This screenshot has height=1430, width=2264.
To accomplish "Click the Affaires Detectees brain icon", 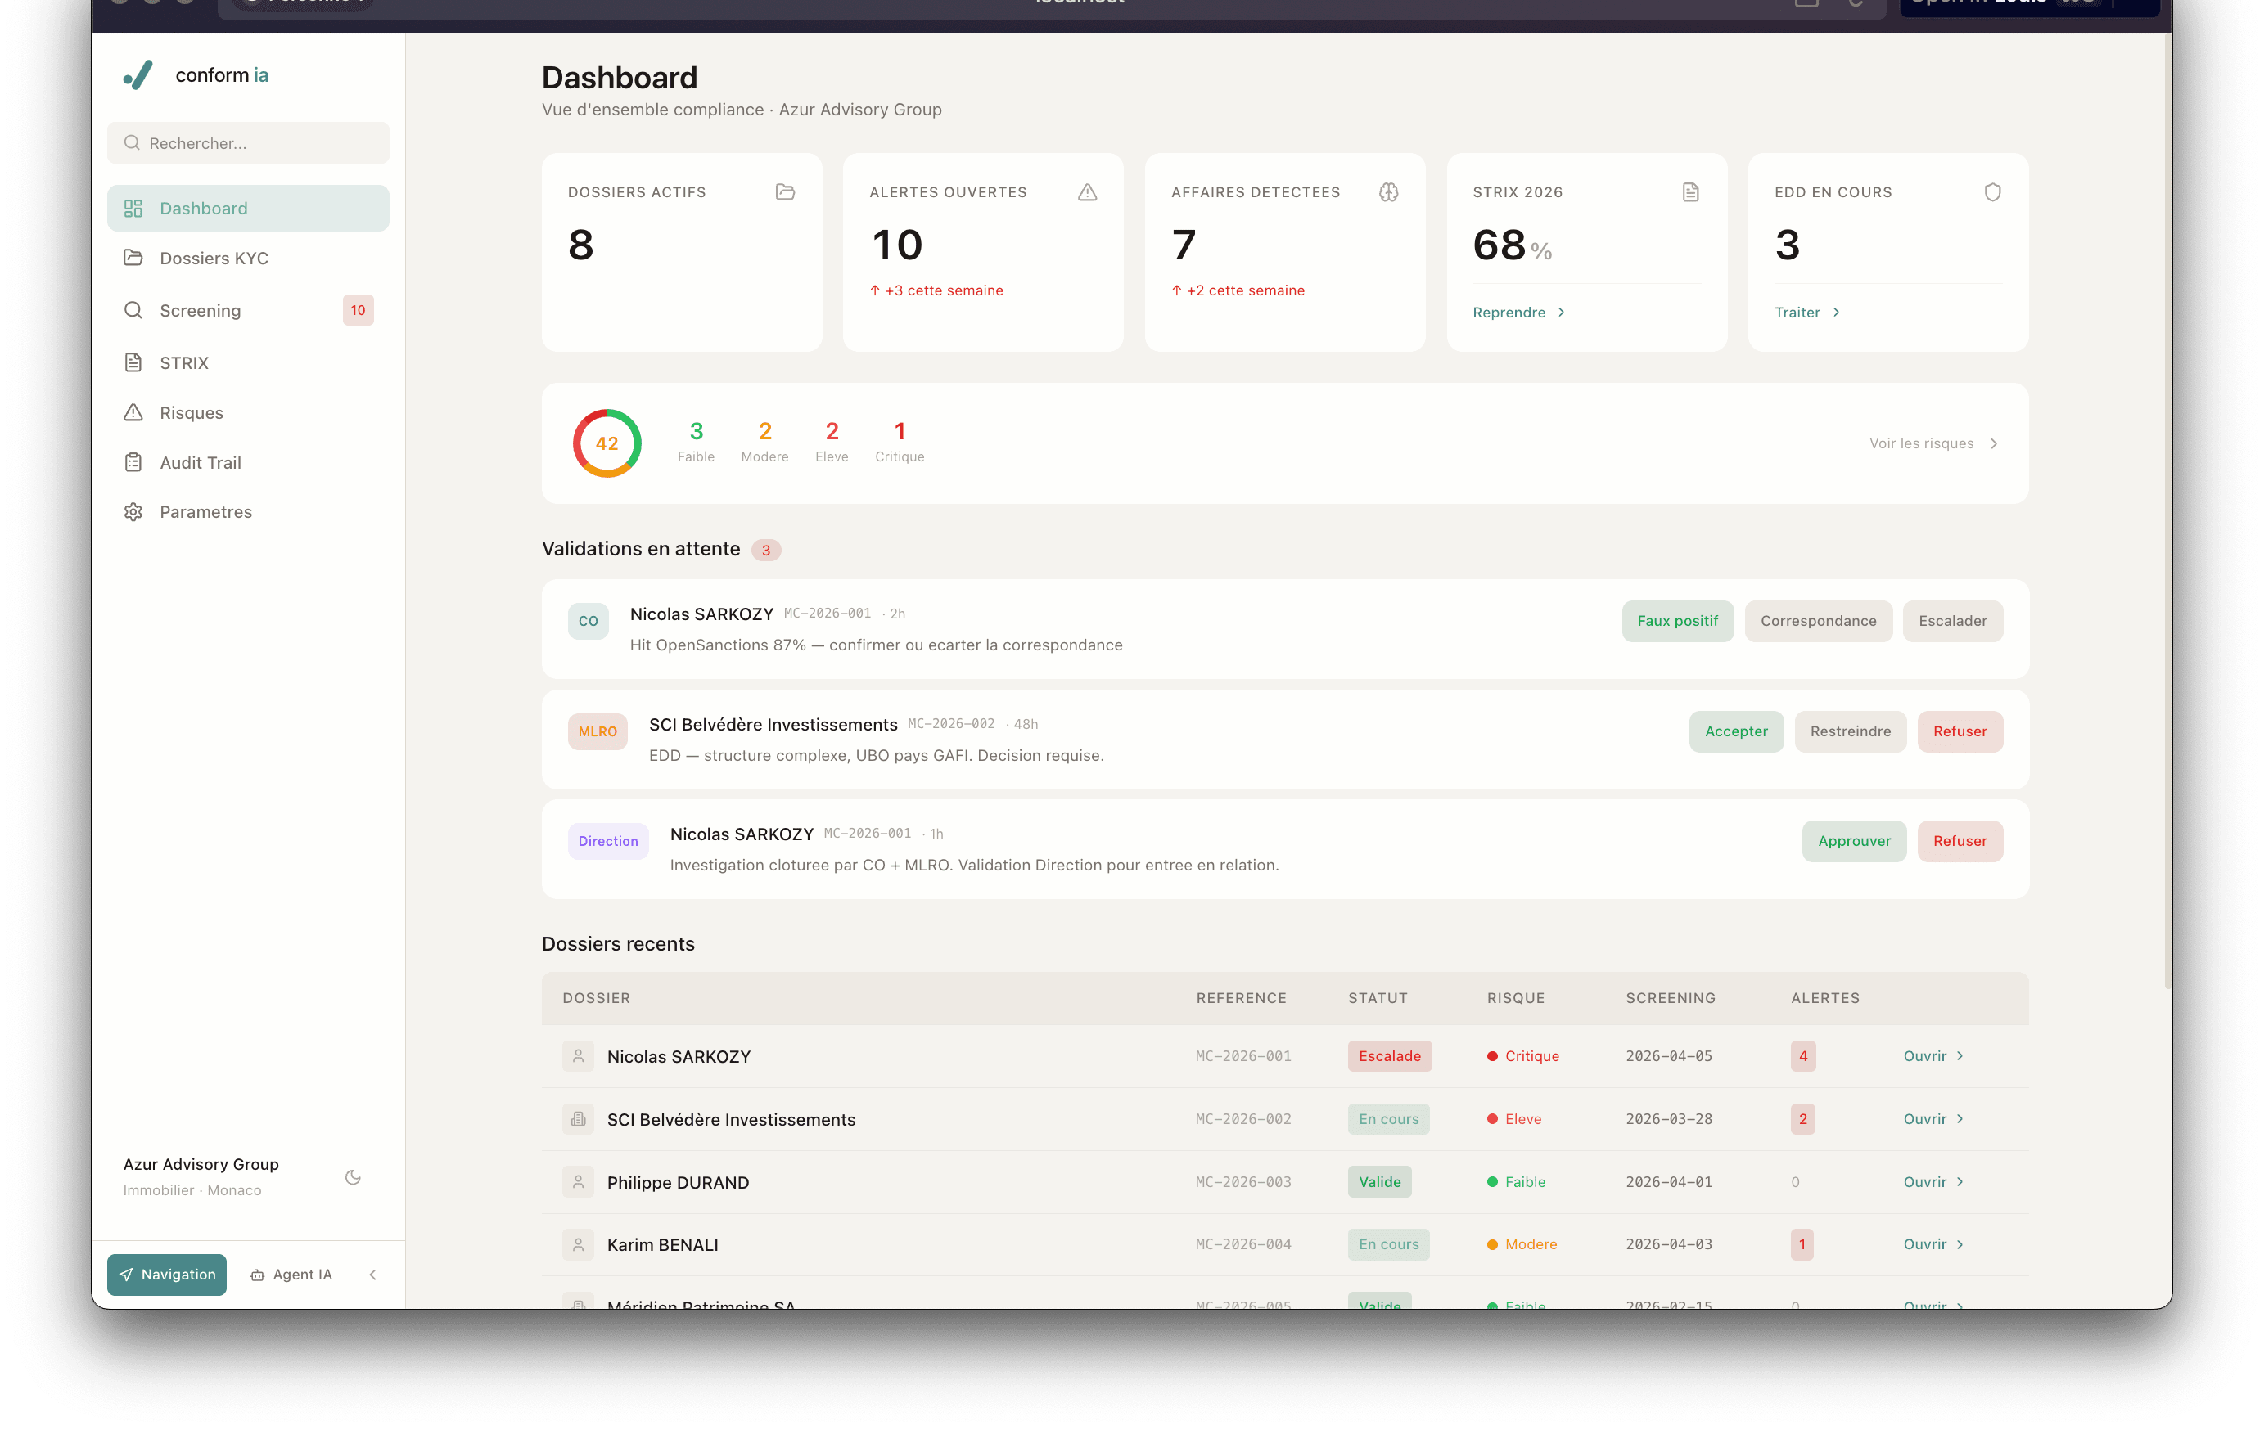I will click(1389, 191).
